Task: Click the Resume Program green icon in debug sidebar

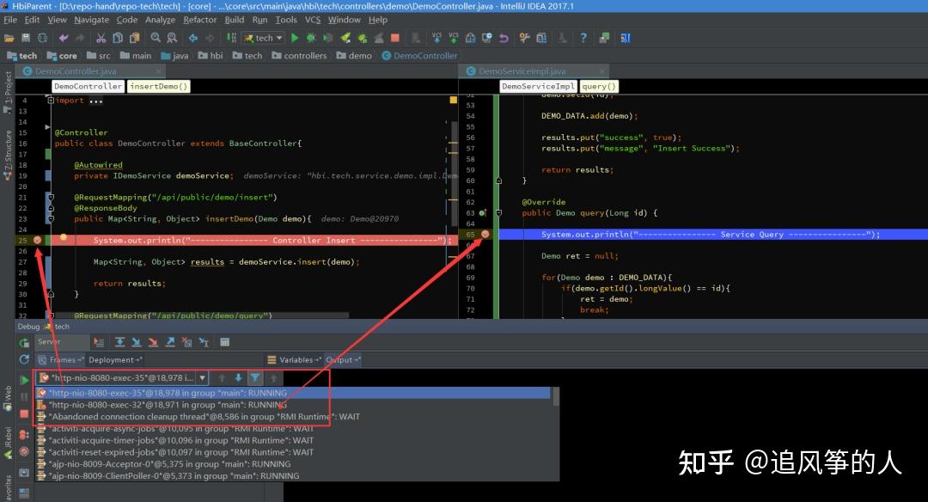Action: pyautogui.click(x=24, y=380)
